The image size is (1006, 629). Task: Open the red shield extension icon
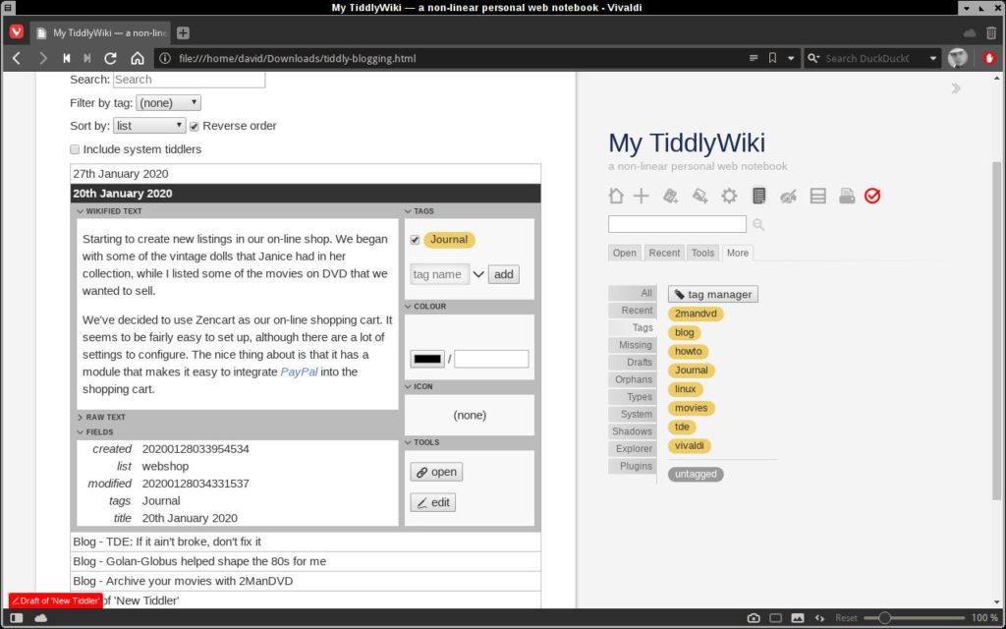pos(989,58)
